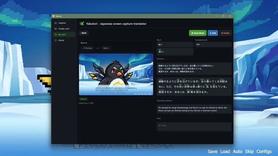Open the About sidebar item
Viewport: 278px width, 156px height.
coord(64,40)
